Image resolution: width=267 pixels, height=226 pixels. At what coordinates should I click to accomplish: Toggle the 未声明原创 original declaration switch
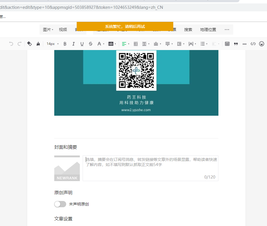(x=60, y=204)
